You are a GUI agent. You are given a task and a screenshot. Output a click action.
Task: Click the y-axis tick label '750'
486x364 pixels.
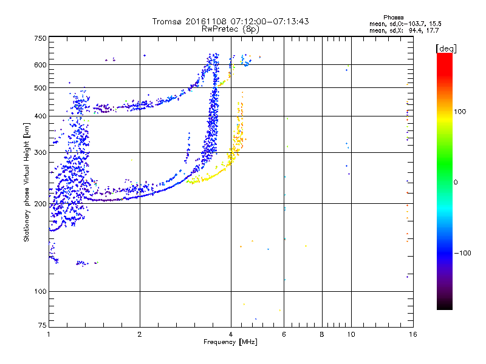click(40, 38)
